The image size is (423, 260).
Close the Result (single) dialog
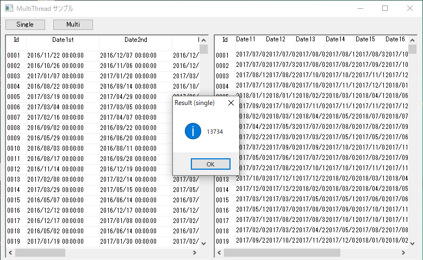[x=231, y=102]
